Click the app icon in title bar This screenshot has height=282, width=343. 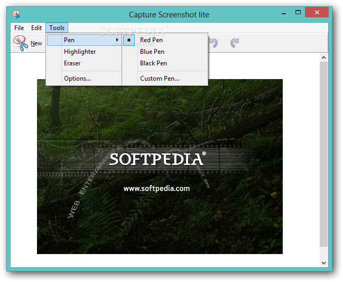16,14
